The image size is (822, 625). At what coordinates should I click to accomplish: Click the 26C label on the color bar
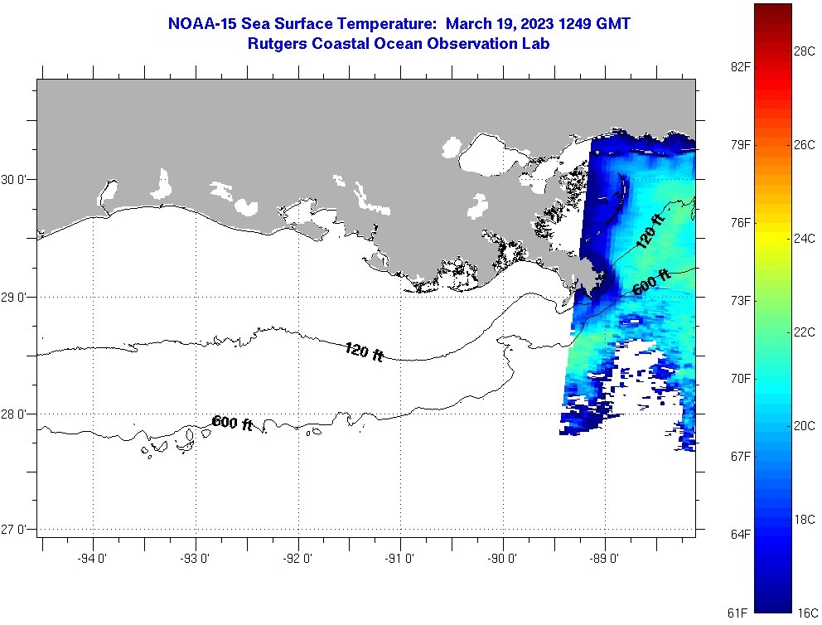coord(804,145)
